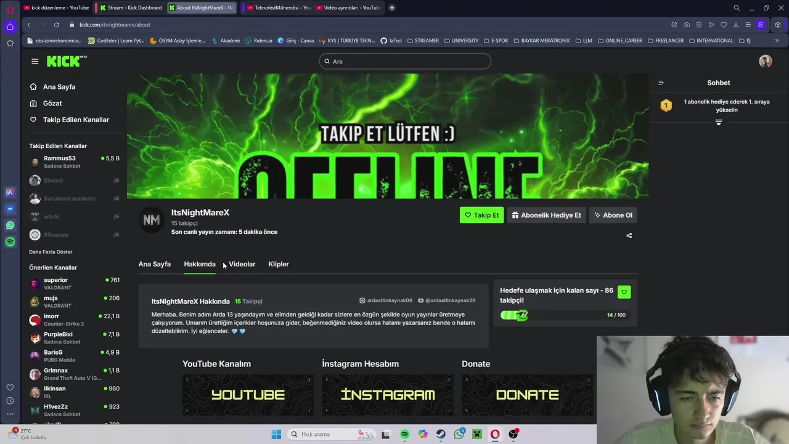Open the Instagram handle ardaaltinkaynak06
This screenshot has width=789, height=444.
[386, 300]
